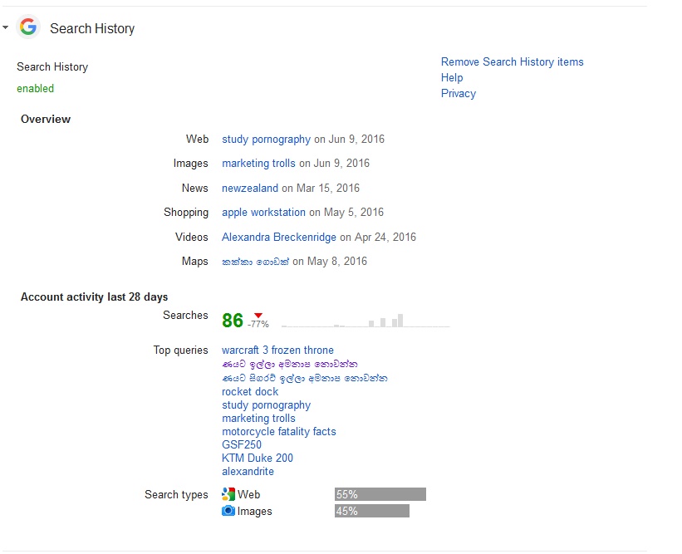Open top query 'rocket dock'
Screen dimensions: 682x554
[x=250, y=392]
